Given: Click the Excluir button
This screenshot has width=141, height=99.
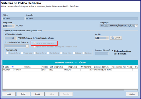Looking at the screenshot, I should pyautogui.click(x=38, y=94).
